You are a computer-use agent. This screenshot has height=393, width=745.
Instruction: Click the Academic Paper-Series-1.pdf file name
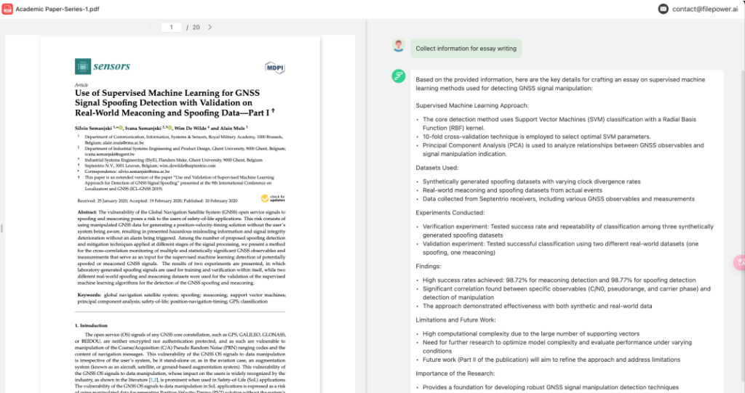pyautogui.click(x=57, y=9)
